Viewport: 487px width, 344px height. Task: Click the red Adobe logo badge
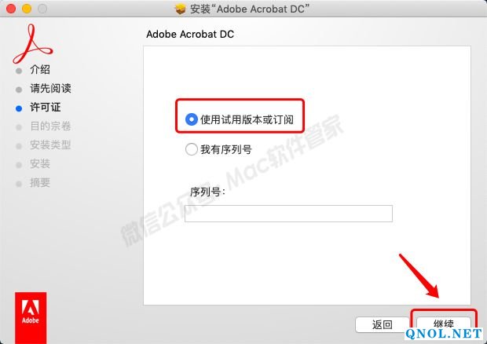[x=31, y=317]
